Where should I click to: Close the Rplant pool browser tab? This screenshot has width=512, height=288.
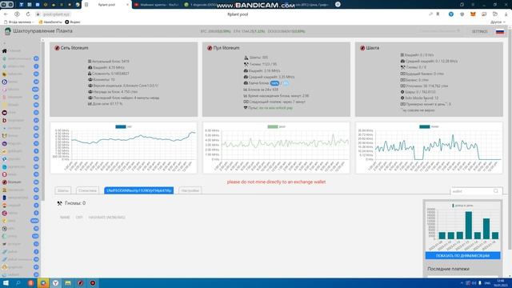(128, 5)
